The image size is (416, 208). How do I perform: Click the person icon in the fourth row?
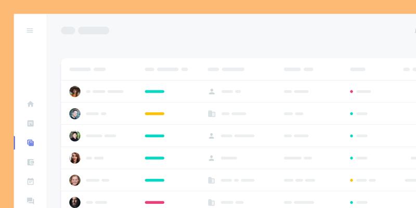coord(212,158)
